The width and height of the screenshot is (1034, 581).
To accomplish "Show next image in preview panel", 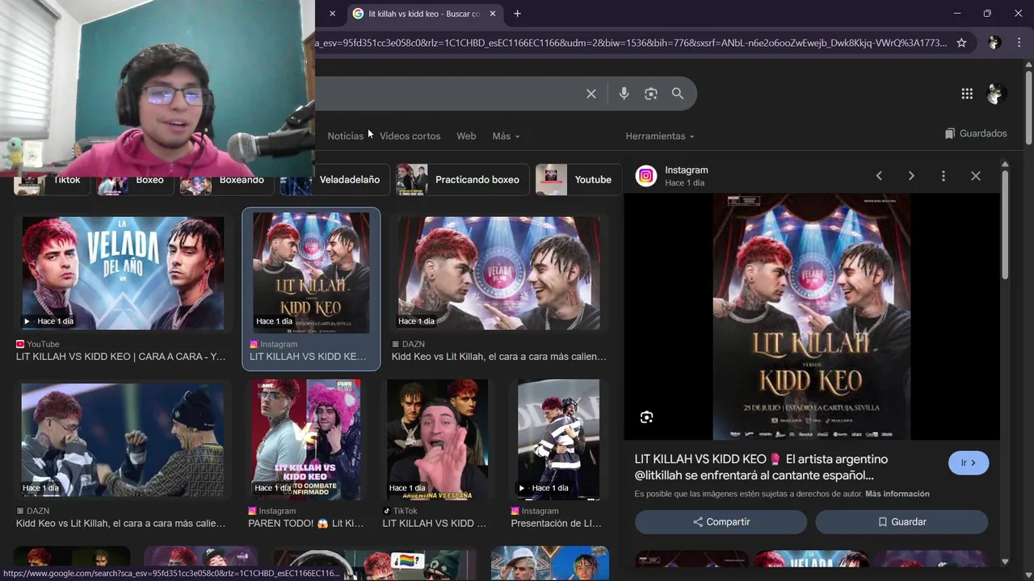I will [911, 176].
